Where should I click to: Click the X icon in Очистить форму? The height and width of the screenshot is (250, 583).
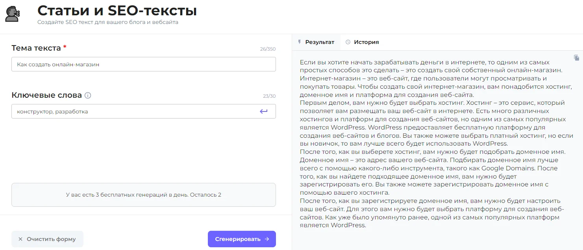pyautogui.click(x=20, y=239)
